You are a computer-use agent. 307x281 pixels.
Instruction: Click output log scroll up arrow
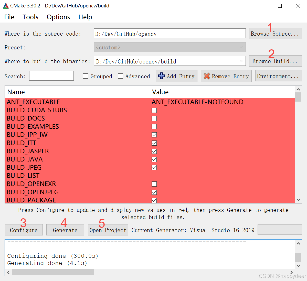298,243
